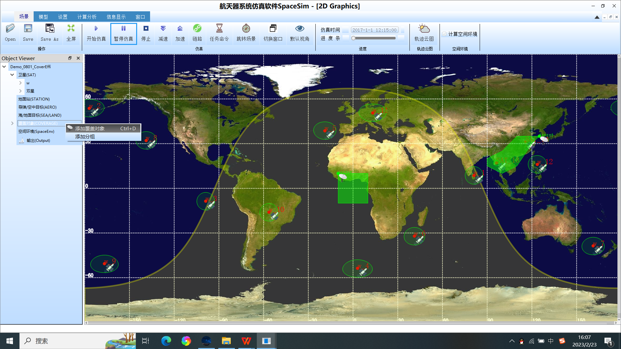Image resolution: width=621 pixels, height=349 pixels.
Task: Expand the 双星 satellite group
Action: [x=20, y=91]
